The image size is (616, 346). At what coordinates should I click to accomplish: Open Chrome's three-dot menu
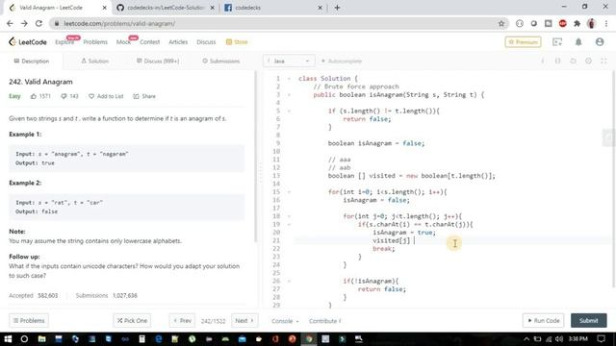(606, 23)
